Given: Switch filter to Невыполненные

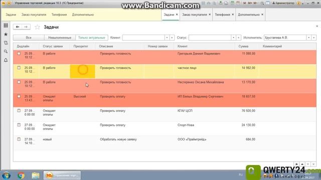Looking at the screenshot, I should (60, 37).
